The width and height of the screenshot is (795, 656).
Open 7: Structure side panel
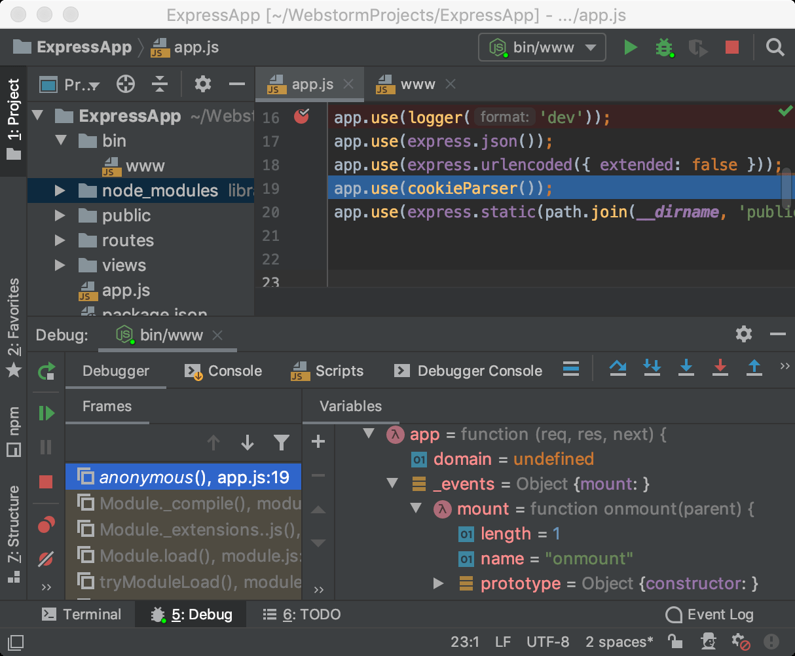click(x=13, y=534)
